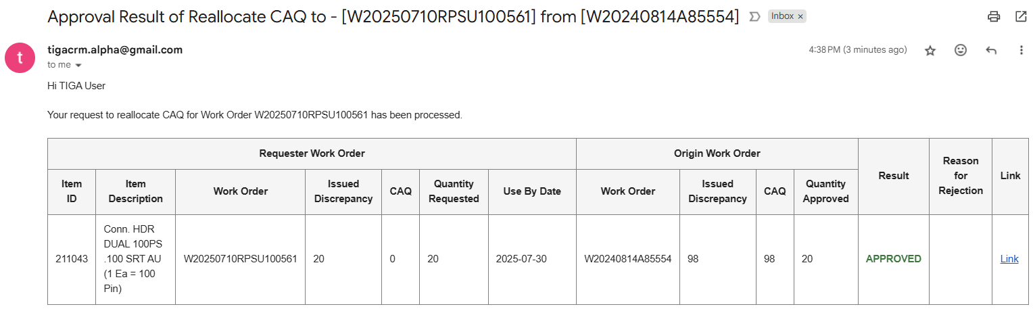Print this email with printer icon
This screenshot has width=1033, height=311.
point(994,17)
